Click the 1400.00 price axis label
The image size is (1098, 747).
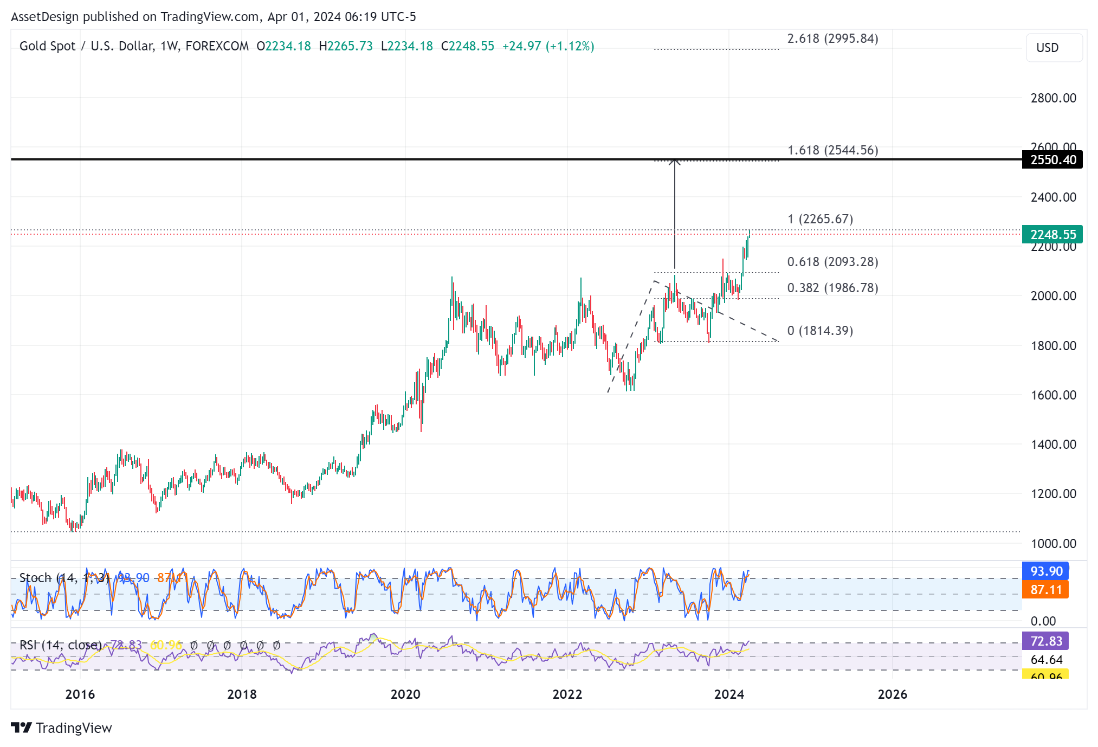pyautogui.click(x=1053, y=445)
